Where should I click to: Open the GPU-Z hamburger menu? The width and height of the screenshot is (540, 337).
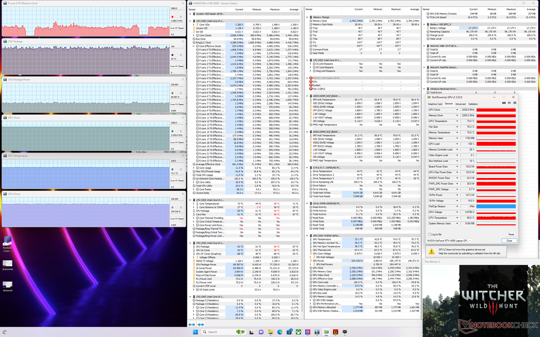click(515, 103)
